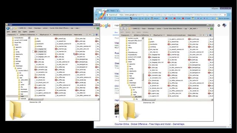Click Записать на оптический диск in the maps window
This screenshot has width=237, height=133.
pyautogui.click(x=63, y=35)
